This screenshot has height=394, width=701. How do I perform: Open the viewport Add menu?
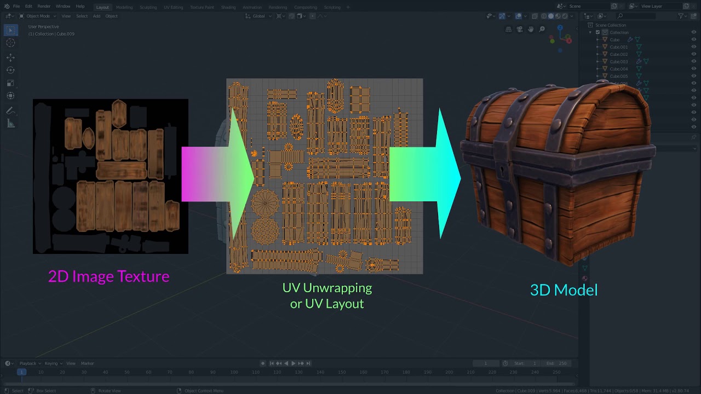96,16
